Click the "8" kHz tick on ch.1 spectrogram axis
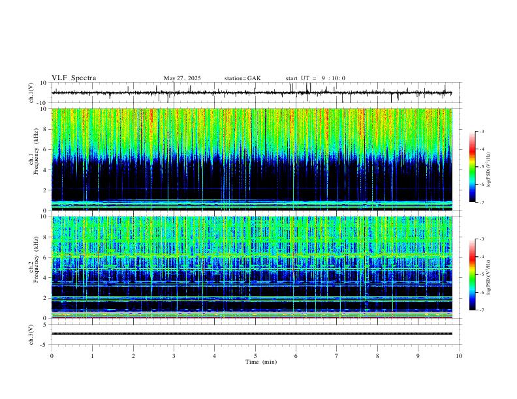 click(x=46, y=129)
